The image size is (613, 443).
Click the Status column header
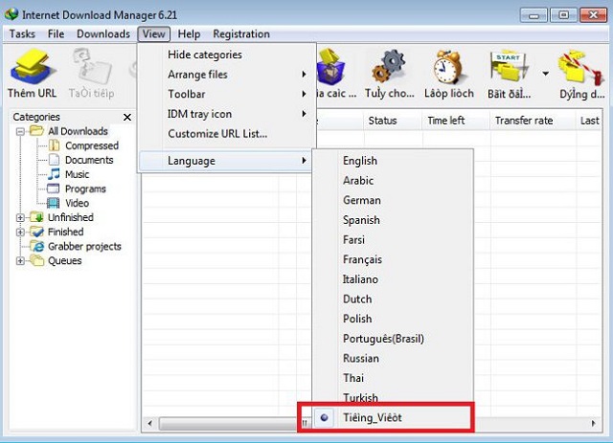393,121
